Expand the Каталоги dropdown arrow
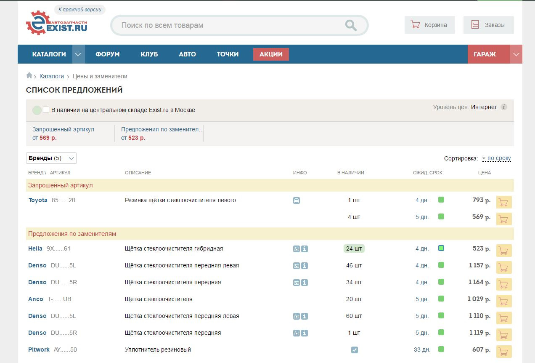Screen dimensions: 535x363 (x=79, y=54)
